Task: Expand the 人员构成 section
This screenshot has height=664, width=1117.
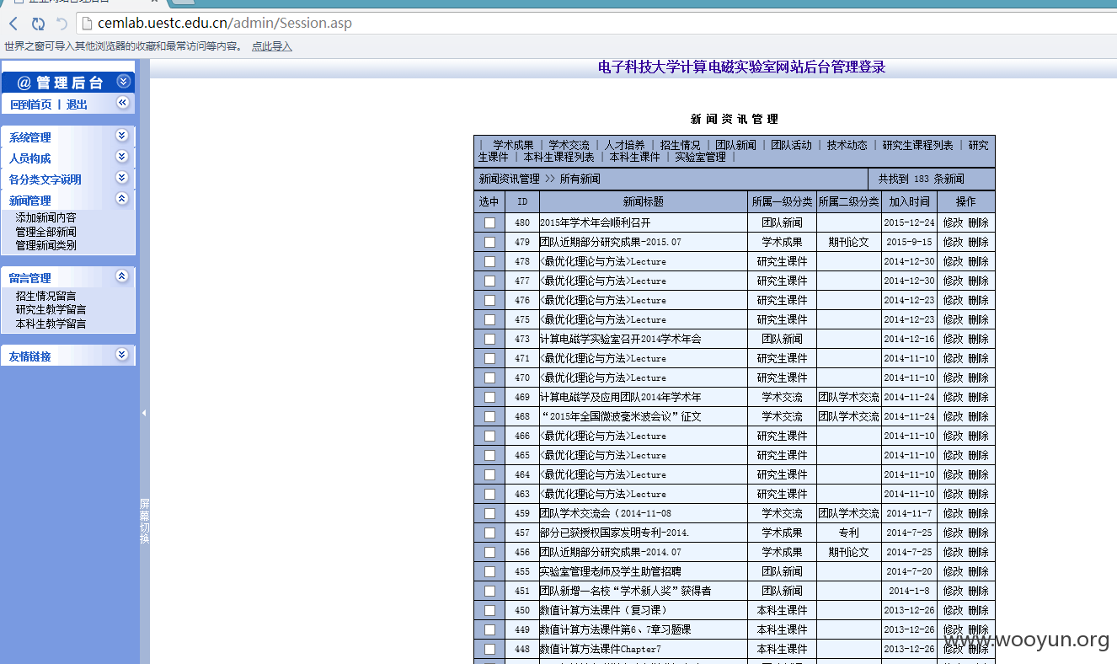Action: tap(121, 157)
